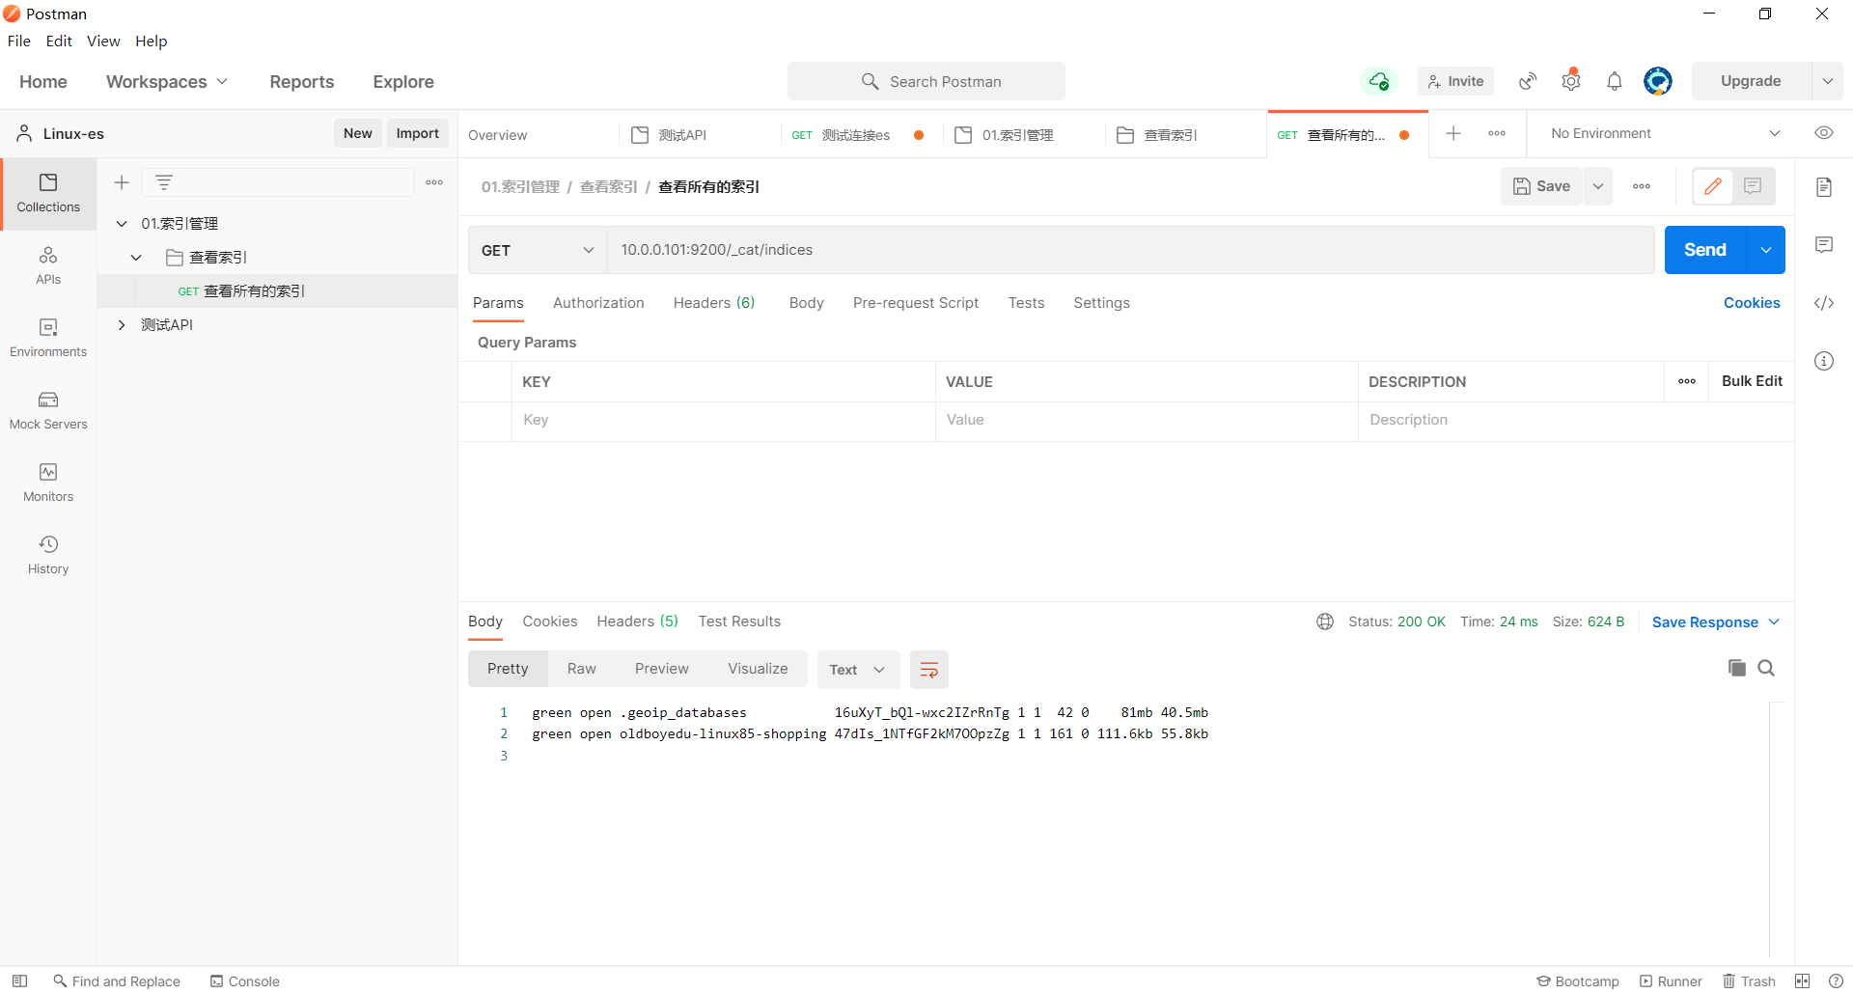This screenshot has width=1853, height=994.
Task: Open the Send options dropdown arrow
Action: tap(1766, 250)
